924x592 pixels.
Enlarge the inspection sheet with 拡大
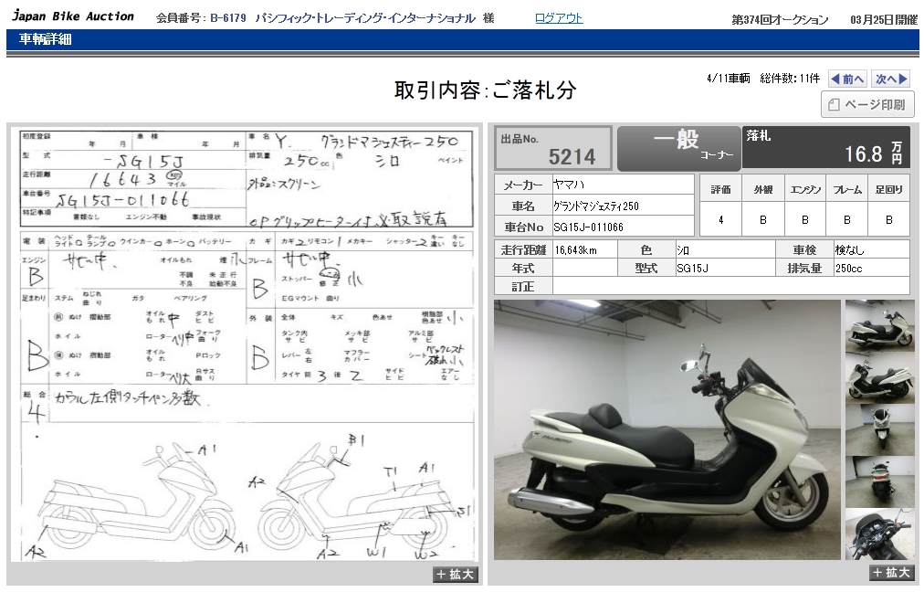click(455, 575)
